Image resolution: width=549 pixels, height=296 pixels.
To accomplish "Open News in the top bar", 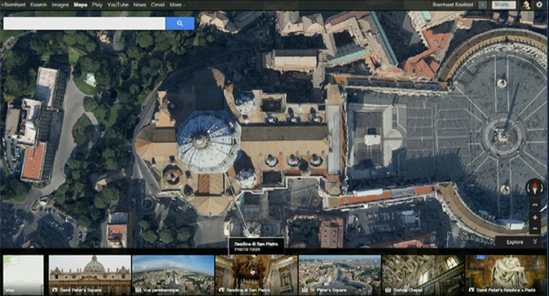I will click(139, 5).
